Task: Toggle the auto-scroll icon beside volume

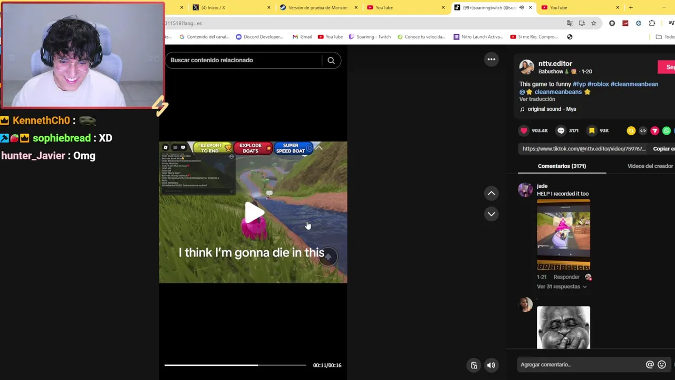Action: coord(474,365)
